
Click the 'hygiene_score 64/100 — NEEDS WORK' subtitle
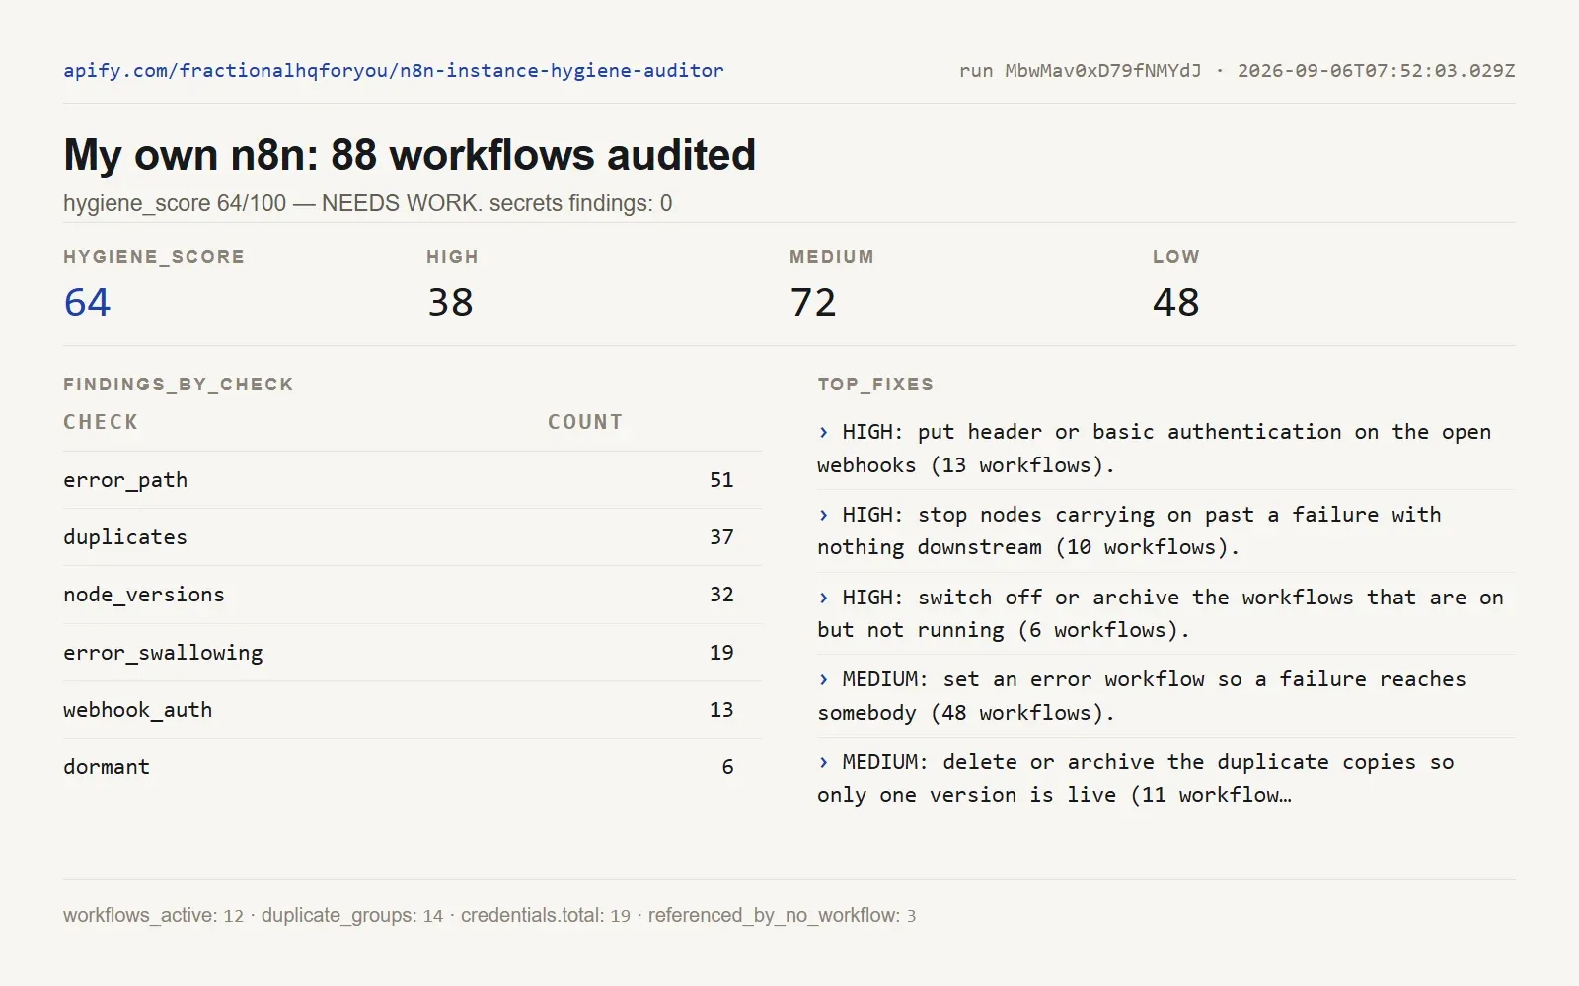click(x=367, y=203)
